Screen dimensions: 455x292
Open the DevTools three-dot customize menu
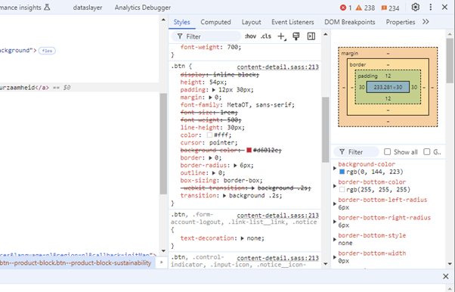tap(431, 8)
